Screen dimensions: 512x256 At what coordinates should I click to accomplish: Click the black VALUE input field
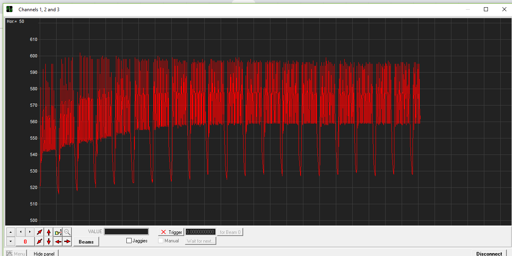[x=126, y=232]
